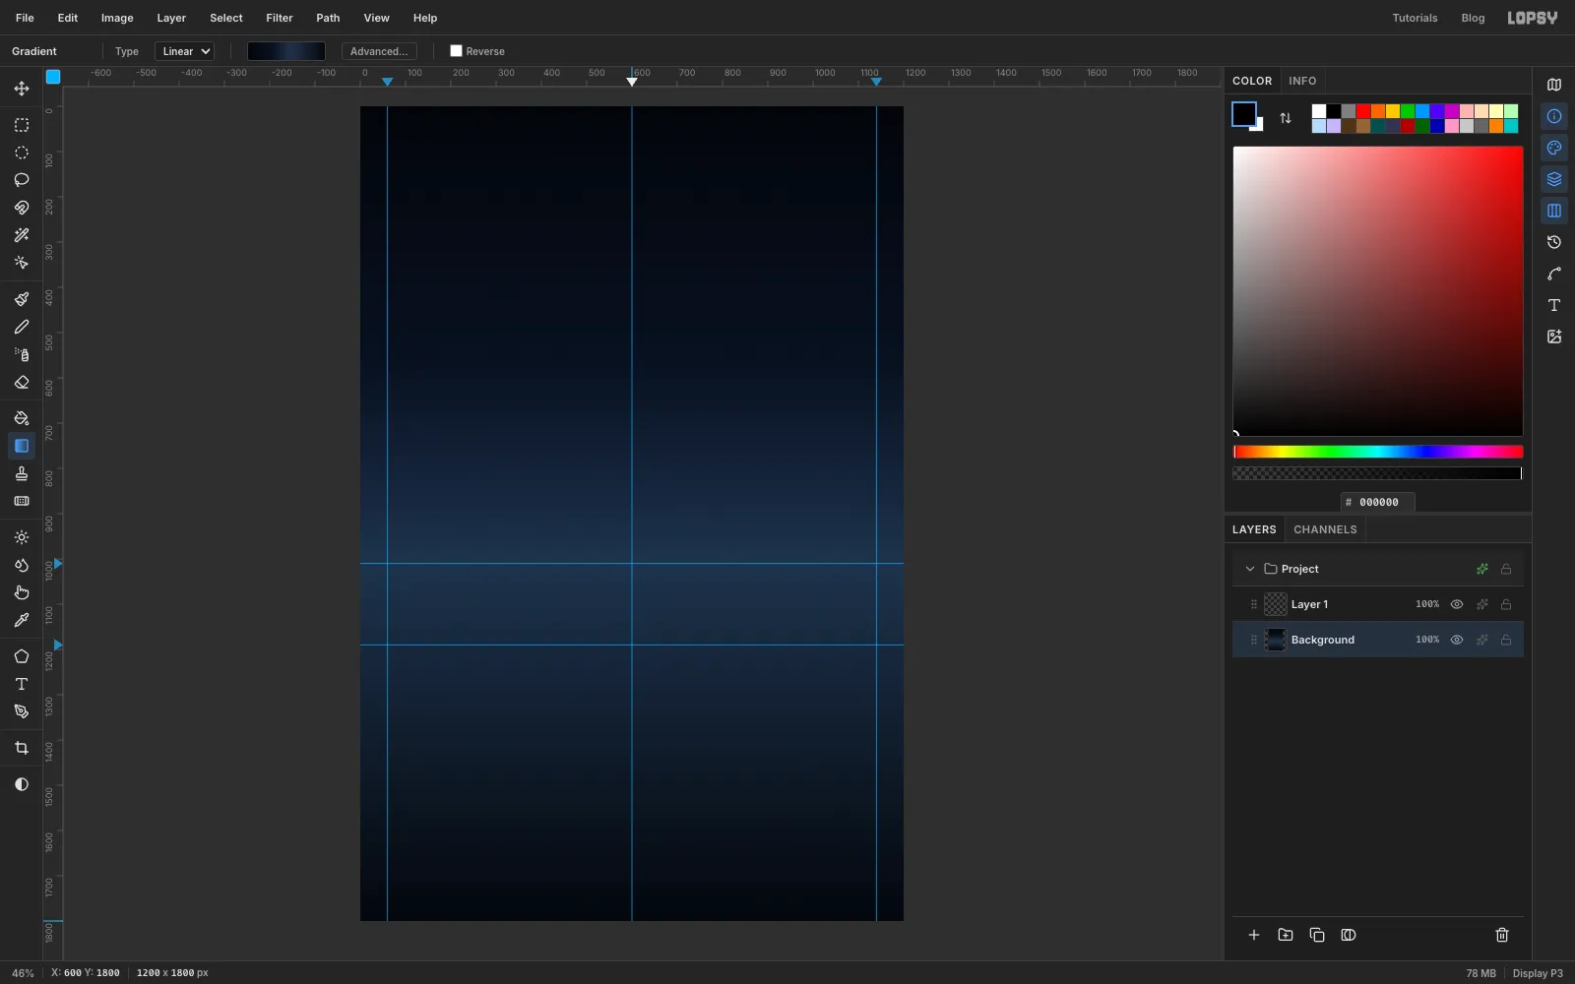Select the Brush tool
Image resolution: width=1575 pixels, height=984 pixels.
pyautogui.click(x=22, y=299)
